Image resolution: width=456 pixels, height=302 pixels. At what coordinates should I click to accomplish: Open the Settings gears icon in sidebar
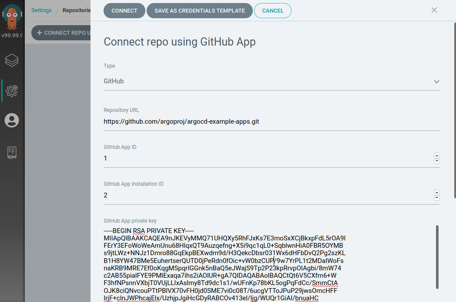pos(12,91)
